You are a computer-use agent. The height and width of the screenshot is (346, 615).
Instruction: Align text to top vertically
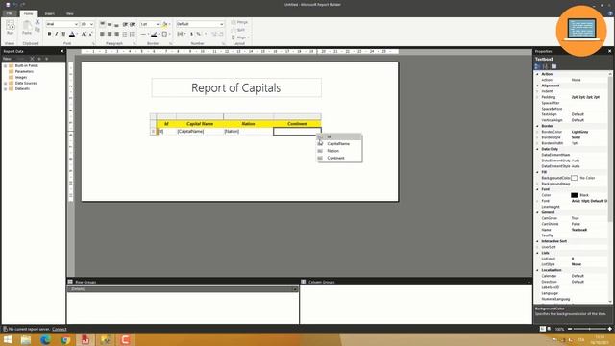tap(103, 24)
